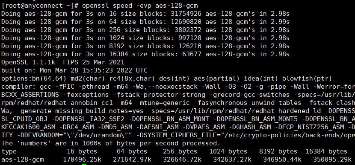Click '2.99s' in the 64 size blocks line
This screenshot has width=355, height=165.
280,22
